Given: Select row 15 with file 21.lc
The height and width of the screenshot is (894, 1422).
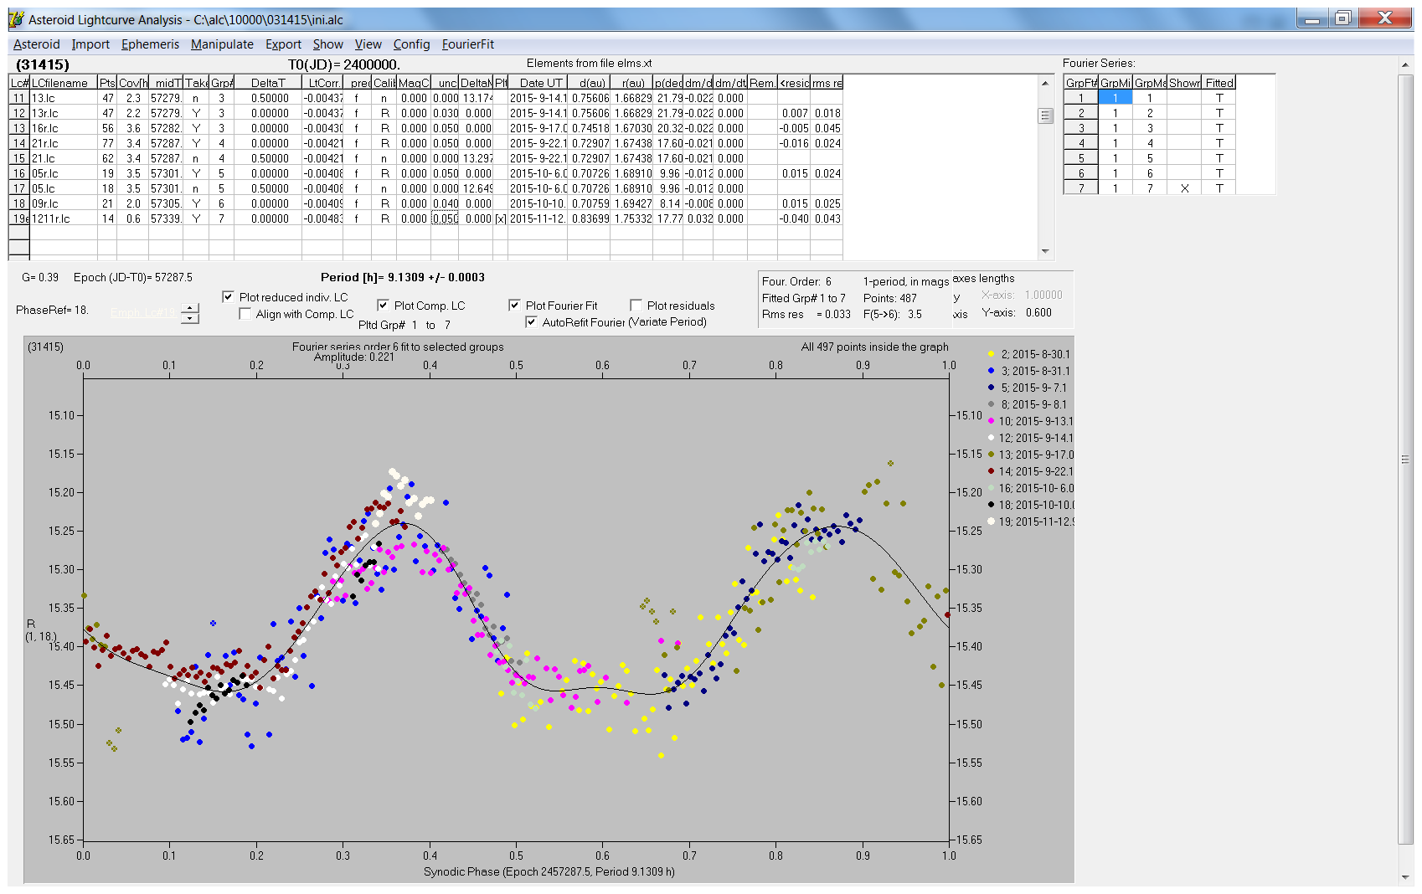Looking at the screenshot, I should [x=425, y=158].
